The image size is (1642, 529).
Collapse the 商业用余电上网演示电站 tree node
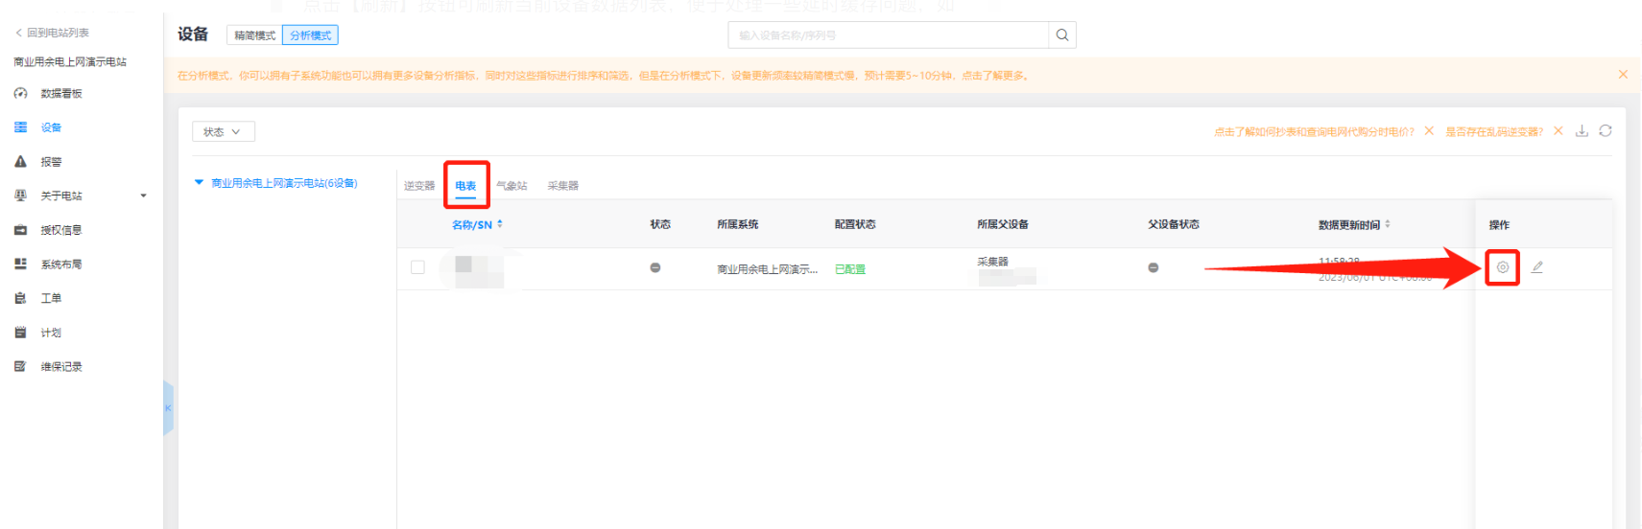point(200,182)
